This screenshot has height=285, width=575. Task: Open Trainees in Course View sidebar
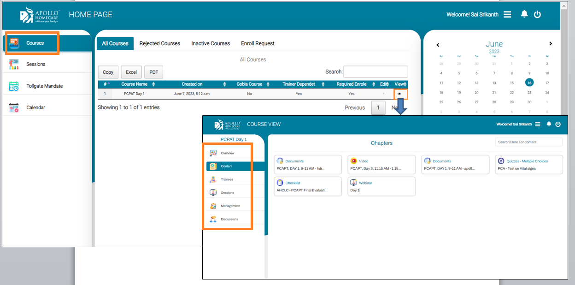227,179
